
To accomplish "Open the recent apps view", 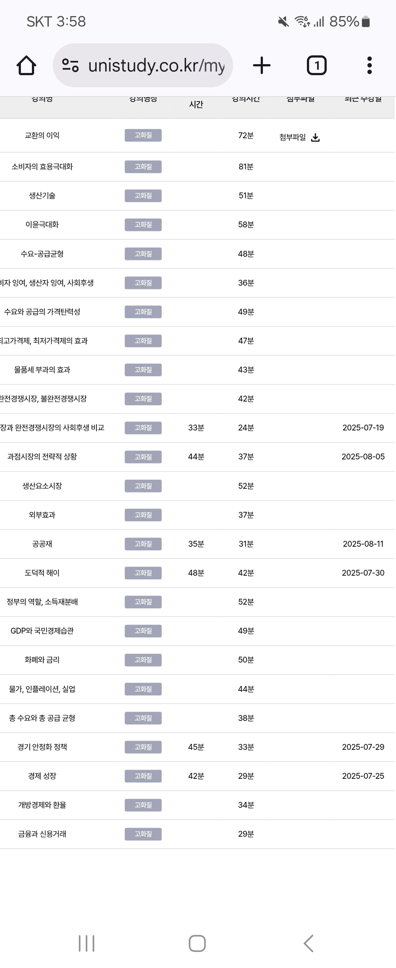I will (87, 942).
